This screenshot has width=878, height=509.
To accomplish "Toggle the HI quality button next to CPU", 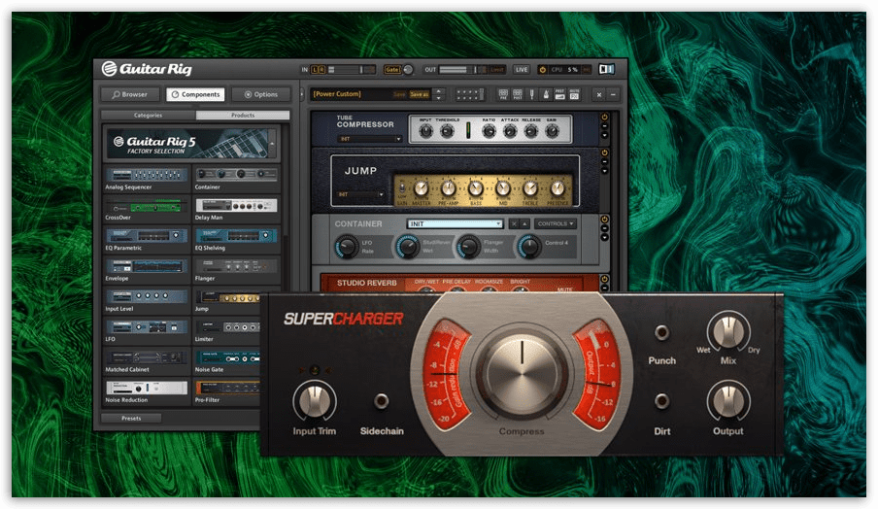I will click(587, 69).
